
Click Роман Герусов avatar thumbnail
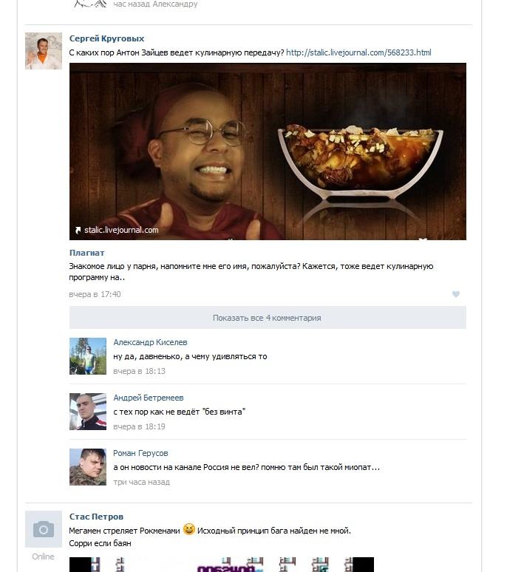[x=88, y=467]
